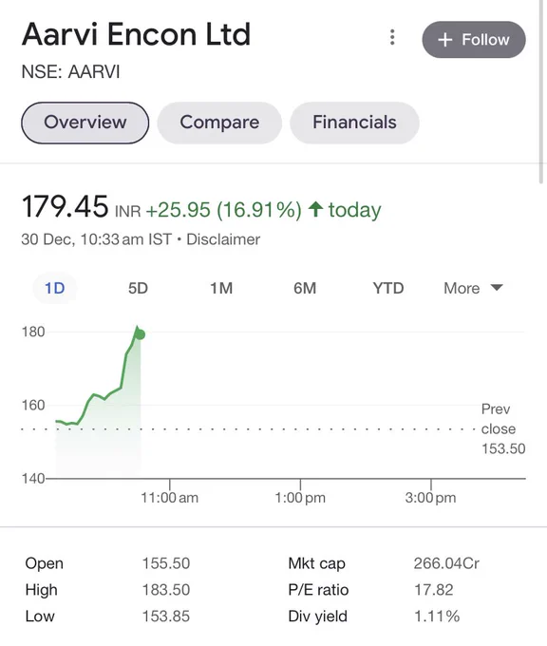Image resolution: width=547 pixels, height=646 pixels.
Task: Click the 1:00 pm marker on chart axis
Action: click(300, 497)
